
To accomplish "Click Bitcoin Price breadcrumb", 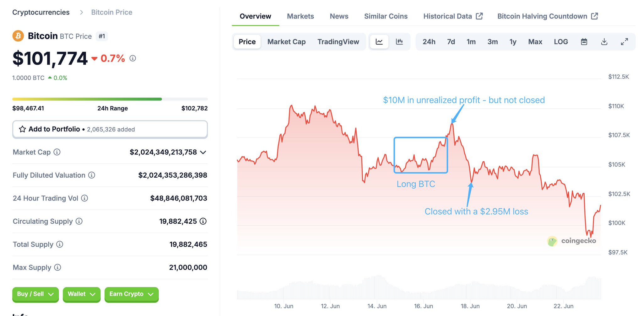I will coord(112,12).
